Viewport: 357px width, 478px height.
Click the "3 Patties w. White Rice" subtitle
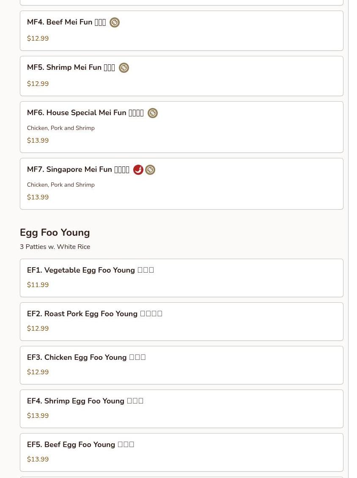click(x=55, y=247)
